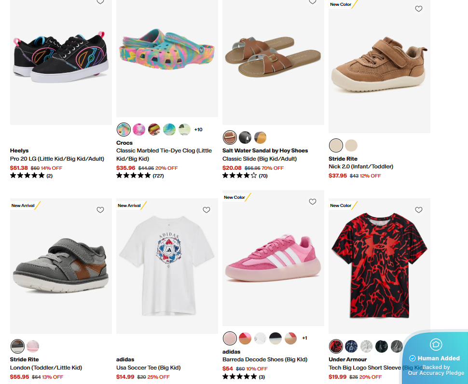Select navy Under Armour shirt color swatch

point(351,346)
